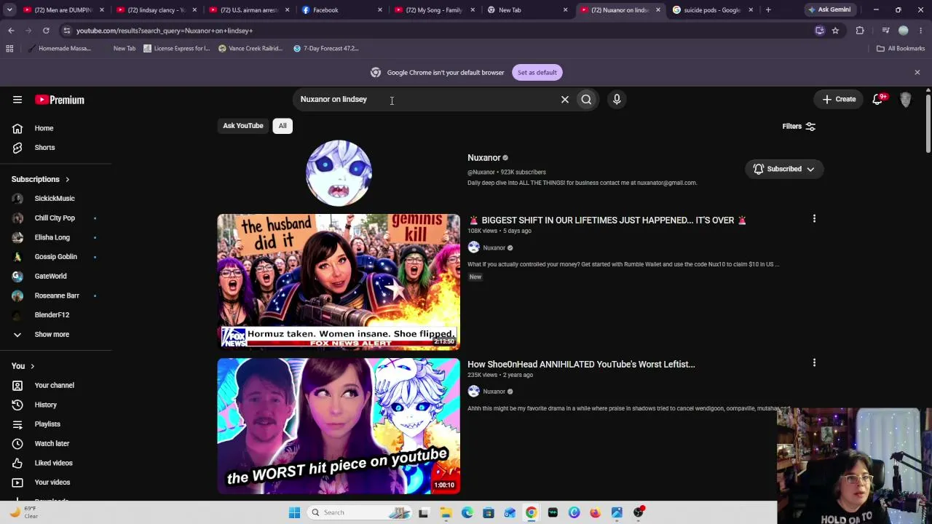This screenshot has height=524, width=932.
Task: Open the Vance Creek Railroad bookmark
Action: click(250, 48)
